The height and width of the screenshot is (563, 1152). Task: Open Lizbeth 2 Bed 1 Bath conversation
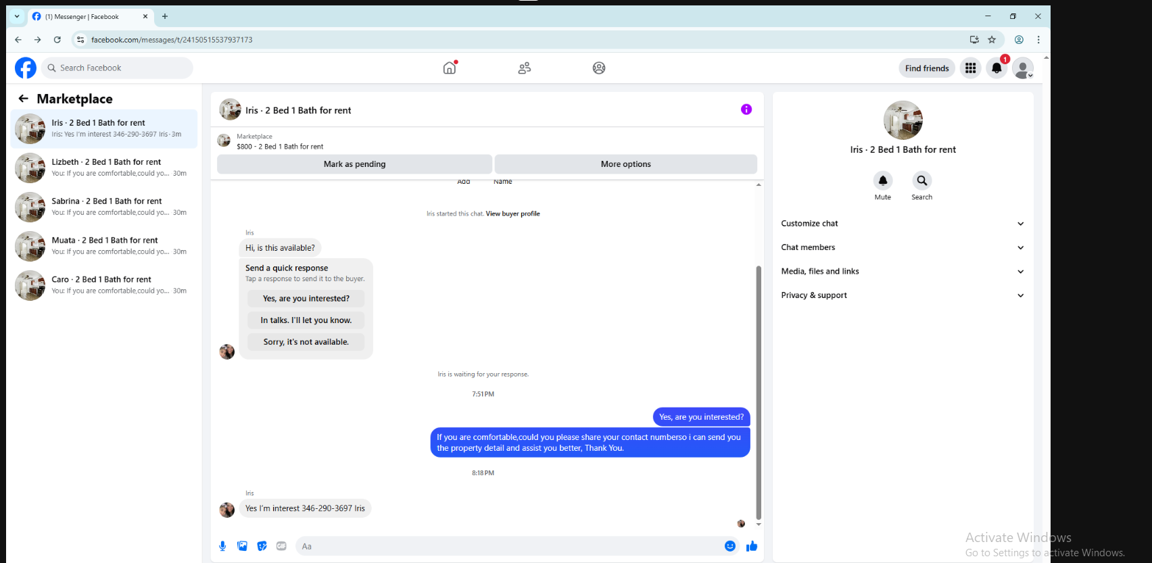[x=105, y=168]
